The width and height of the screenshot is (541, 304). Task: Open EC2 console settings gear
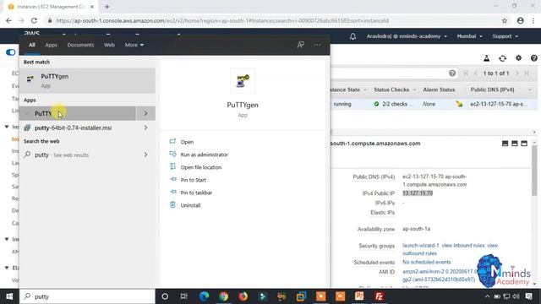coord(518,58)
